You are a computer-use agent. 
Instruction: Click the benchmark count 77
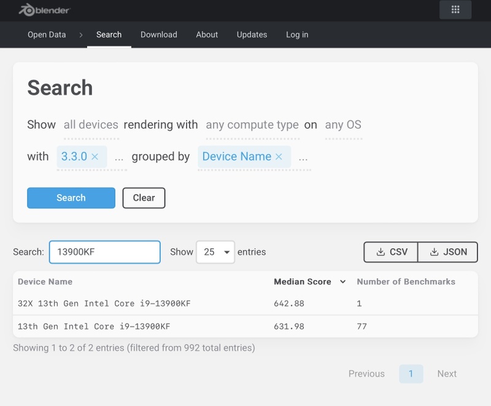click(x=361, y=326)
